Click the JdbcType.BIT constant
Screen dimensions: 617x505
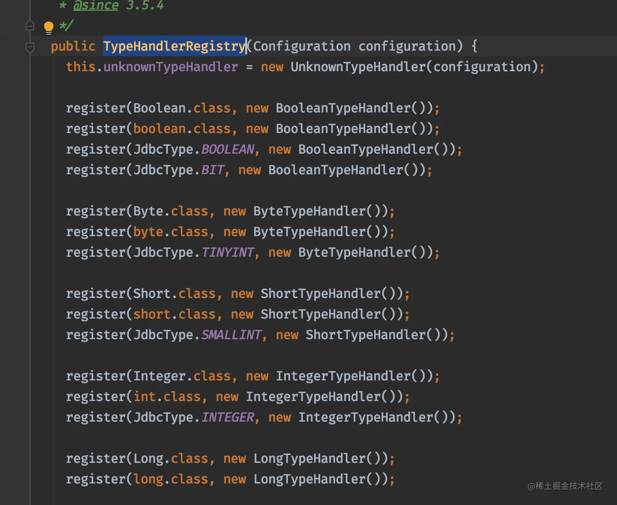tap(179, 170)
